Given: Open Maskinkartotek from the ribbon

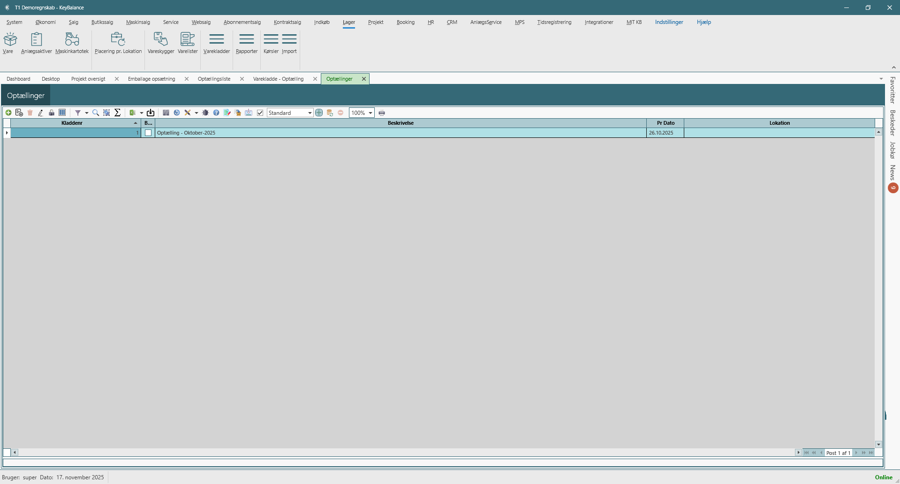Looking at the screenshot, I should coord(72,43).
